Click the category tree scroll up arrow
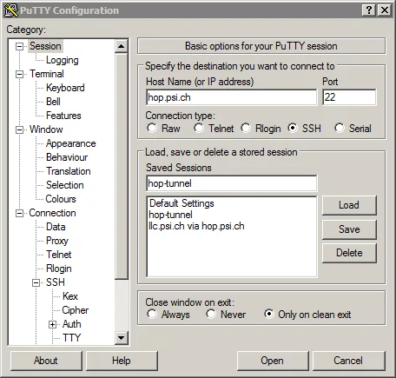 pyautogui.click(x=121, y=46)
